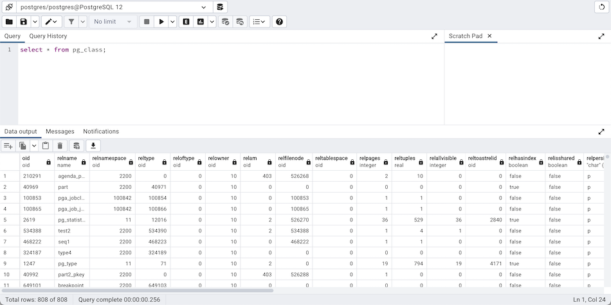Click relname cell 'test2'

click(x=72, y=231)
